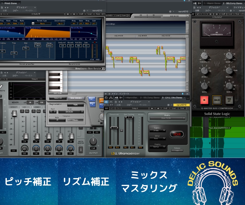Click A→B copy button in L3 toolbar
Screen dimensions: 245x205
(166, 108)
